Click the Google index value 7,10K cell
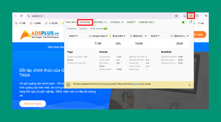Image resolution: width=221 pixels, height=122 pixels. coord(98,44)
